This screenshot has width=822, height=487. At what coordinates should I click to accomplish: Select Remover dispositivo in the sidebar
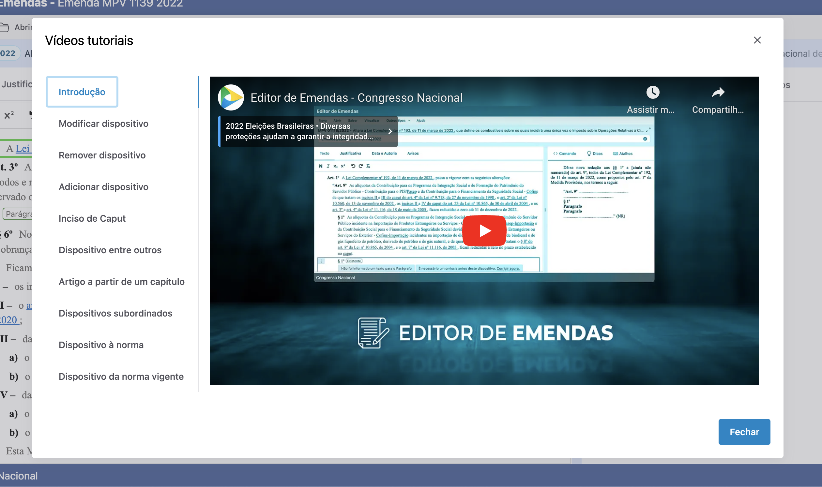(x=102, y=155)
